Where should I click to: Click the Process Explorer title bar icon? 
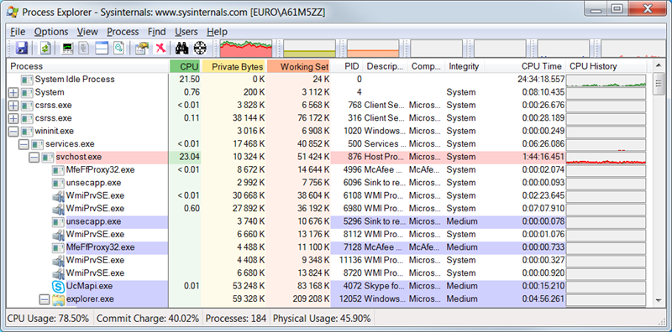coord(13,12)
